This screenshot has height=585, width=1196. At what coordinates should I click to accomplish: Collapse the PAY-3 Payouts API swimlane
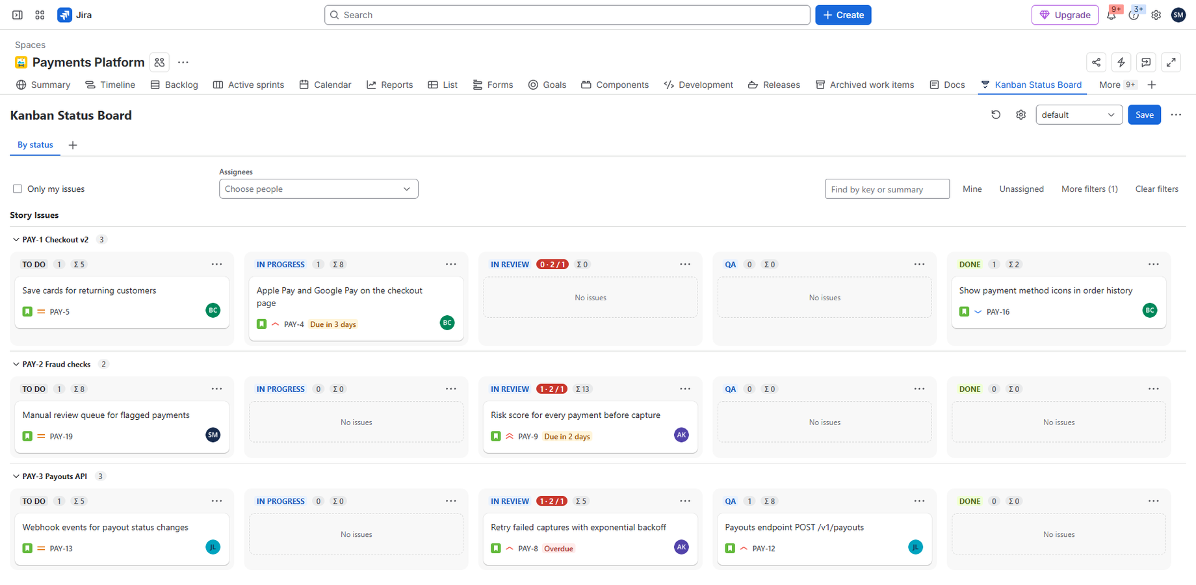click(x=16, y=476)
